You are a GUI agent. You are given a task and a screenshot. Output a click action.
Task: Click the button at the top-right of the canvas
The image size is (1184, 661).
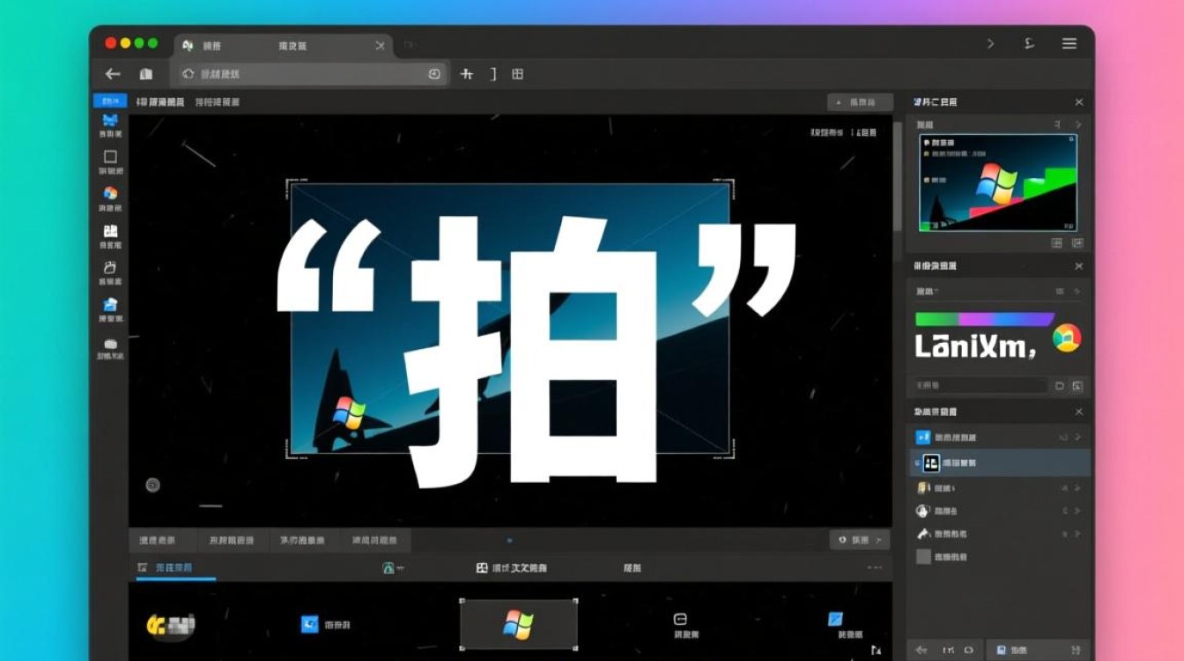(858, 101)
